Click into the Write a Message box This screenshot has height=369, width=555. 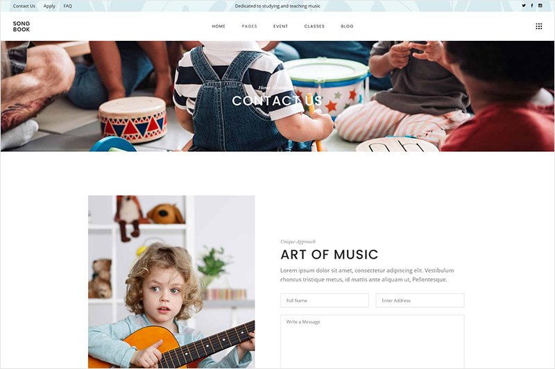coord(373,341)
